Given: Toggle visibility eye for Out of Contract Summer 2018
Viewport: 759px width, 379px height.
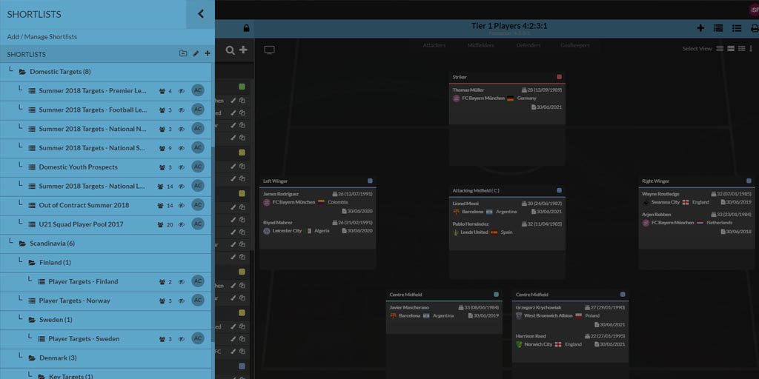Looking at the screenshot, I should point(182,206).
